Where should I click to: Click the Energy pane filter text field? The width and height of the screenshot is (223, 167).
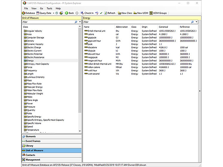pos(137,22)
